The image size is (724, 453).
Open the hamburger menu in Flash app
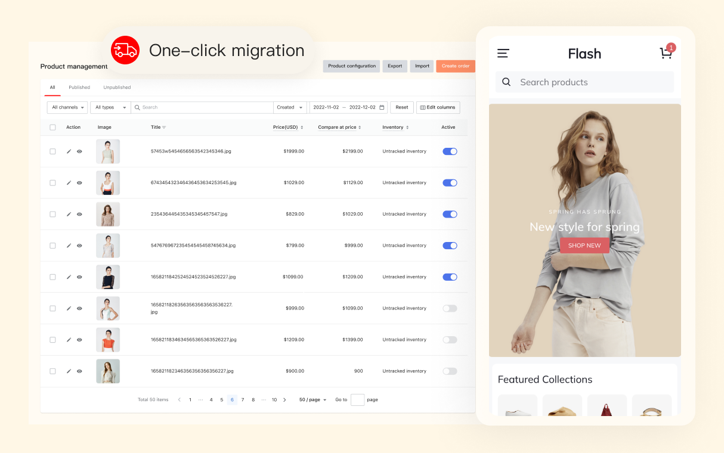(x=503, y=54)
